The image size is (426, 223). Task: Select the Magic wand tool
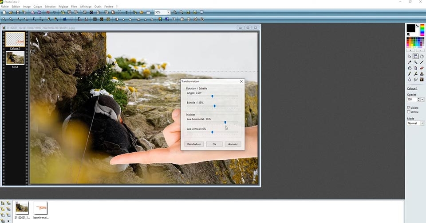click(416, 62)
